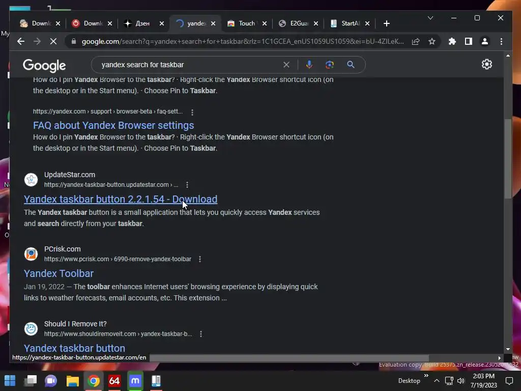Click the UpdateStar favicon
This screenshot has height=391, width=521.
pos(31,180)
